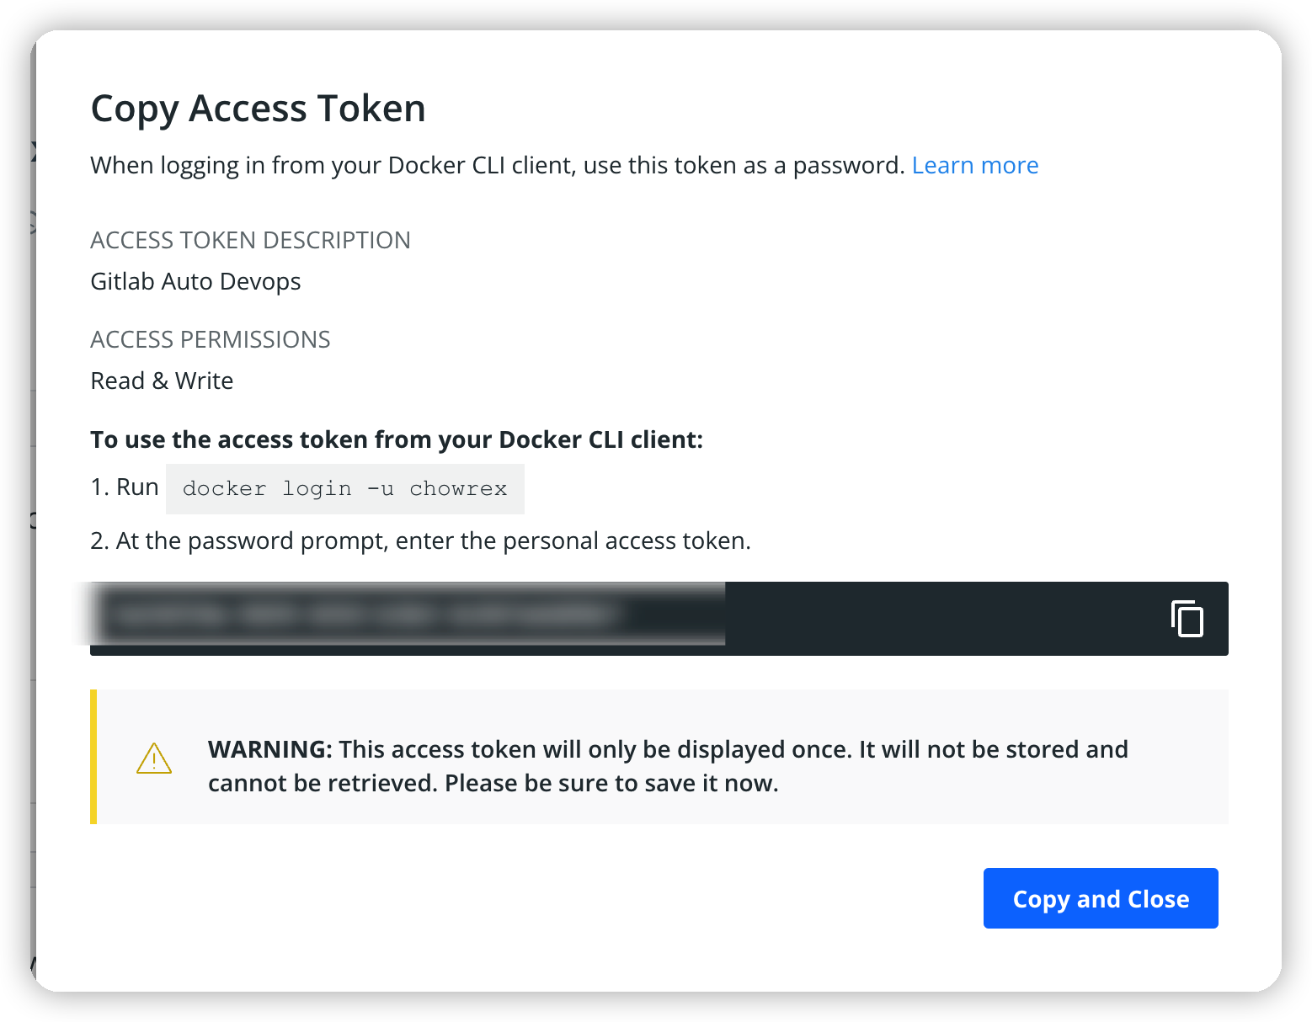The width and height of the screenshot is (1312, 1022).
Task: Click the bold Docker CLI client heading
Action: 396,439
